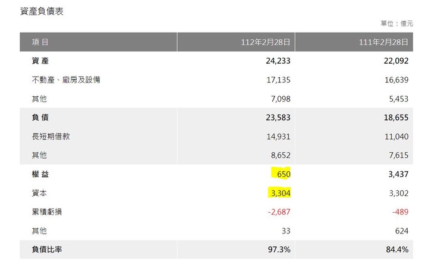Click the highlighted 3,304 capital value

281,193
